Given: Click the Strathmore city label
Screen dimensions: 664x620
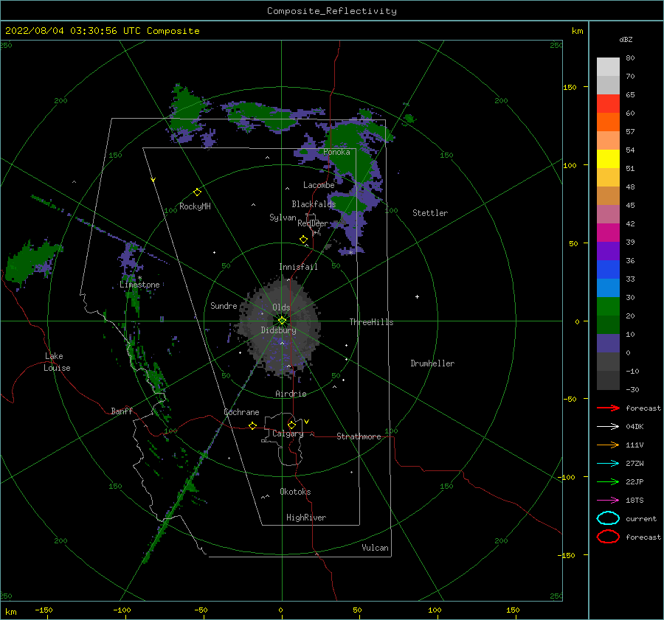Looking at the screenshot, I should click(x=359, y=436).
